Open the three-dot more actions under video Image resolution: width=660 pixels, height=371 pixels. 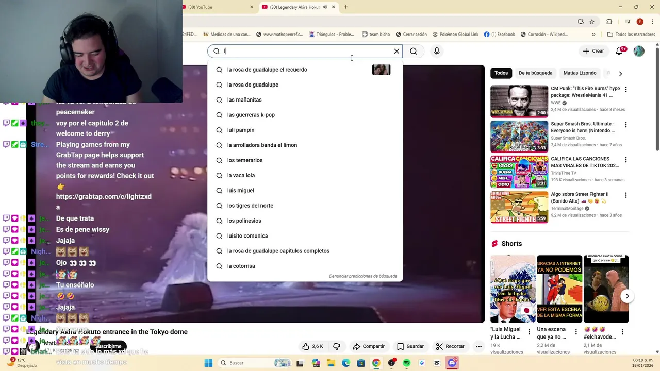[479, 346]
